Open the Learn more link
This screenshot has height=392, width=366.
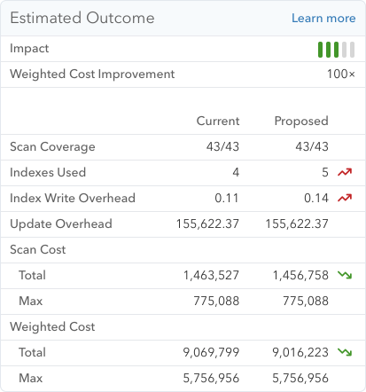[323, 19]
